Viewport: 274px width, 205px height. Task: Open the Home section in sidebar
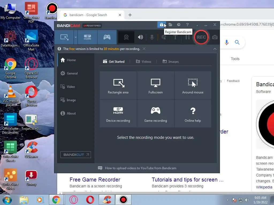(76, 60)
